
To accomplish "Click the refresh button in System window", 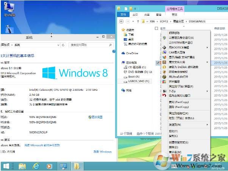I will point(63,45).
